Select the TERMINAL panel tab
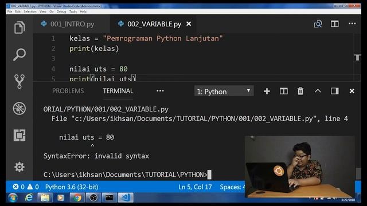This screenshot has width=367, height=206. point(118,91)
